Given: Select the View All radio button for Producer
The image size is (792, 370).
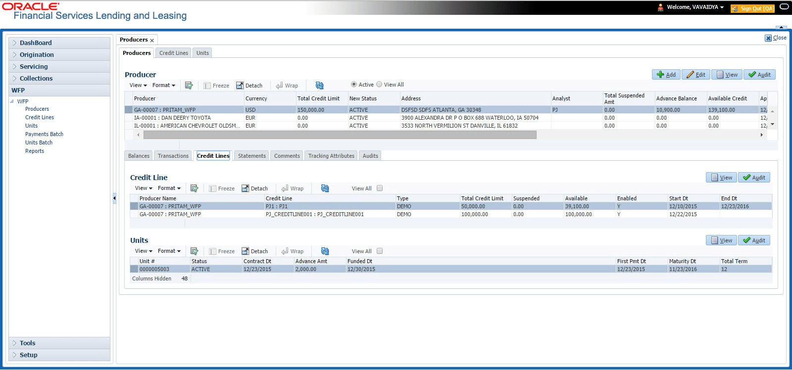Looking at the screenshot, I should point(379,85).
